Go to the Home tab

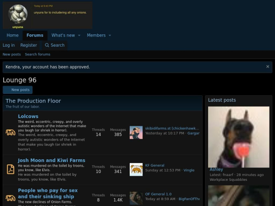click(12, 35)
